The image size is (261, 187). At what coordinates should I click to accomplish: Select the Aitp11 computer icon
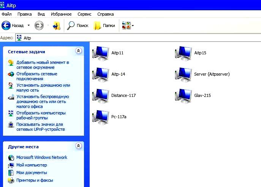point(101,54)
